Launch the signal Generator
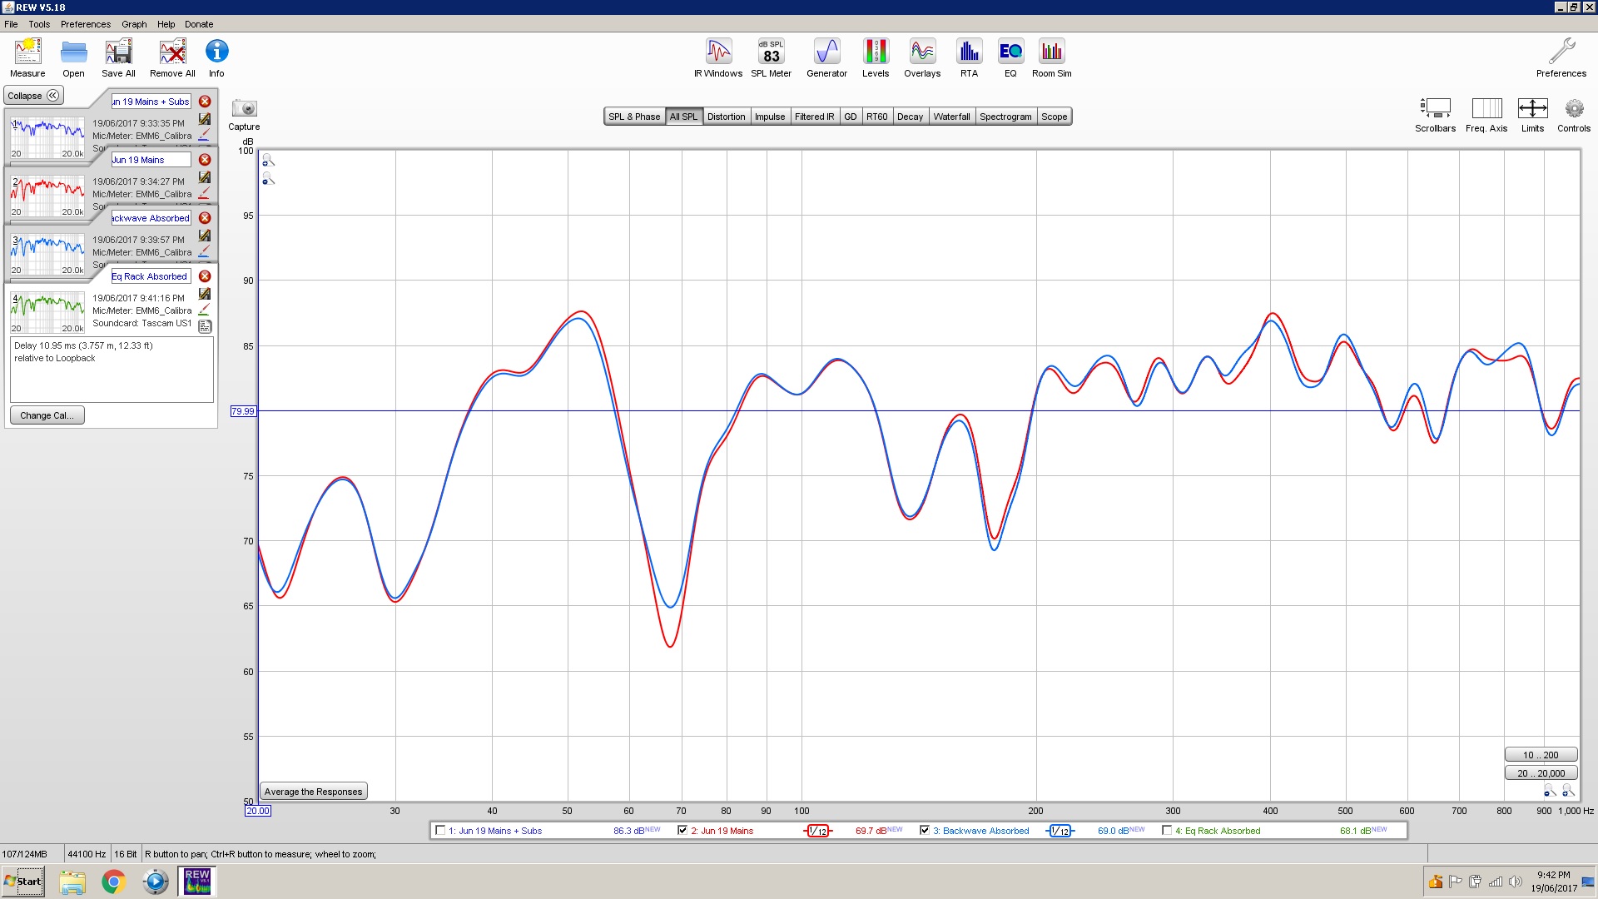 [826, 58]
